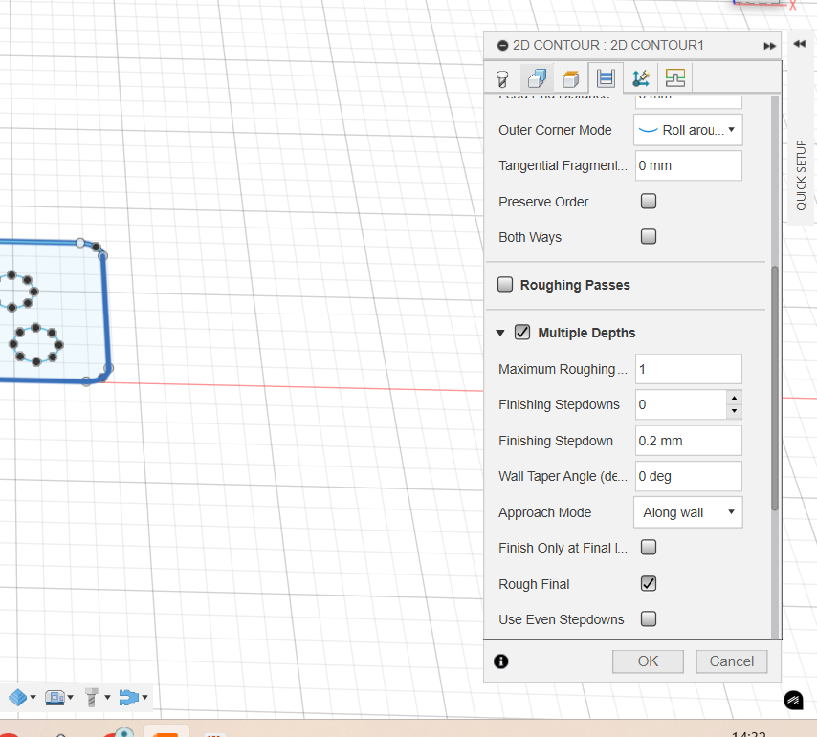Click the round black icon in bottom-right corner
This screenshot has height=737, width=817.
pos(793,700)
